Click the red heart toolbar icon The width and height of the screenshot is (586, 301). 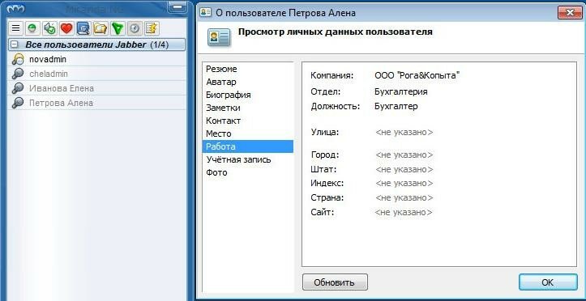66,28
